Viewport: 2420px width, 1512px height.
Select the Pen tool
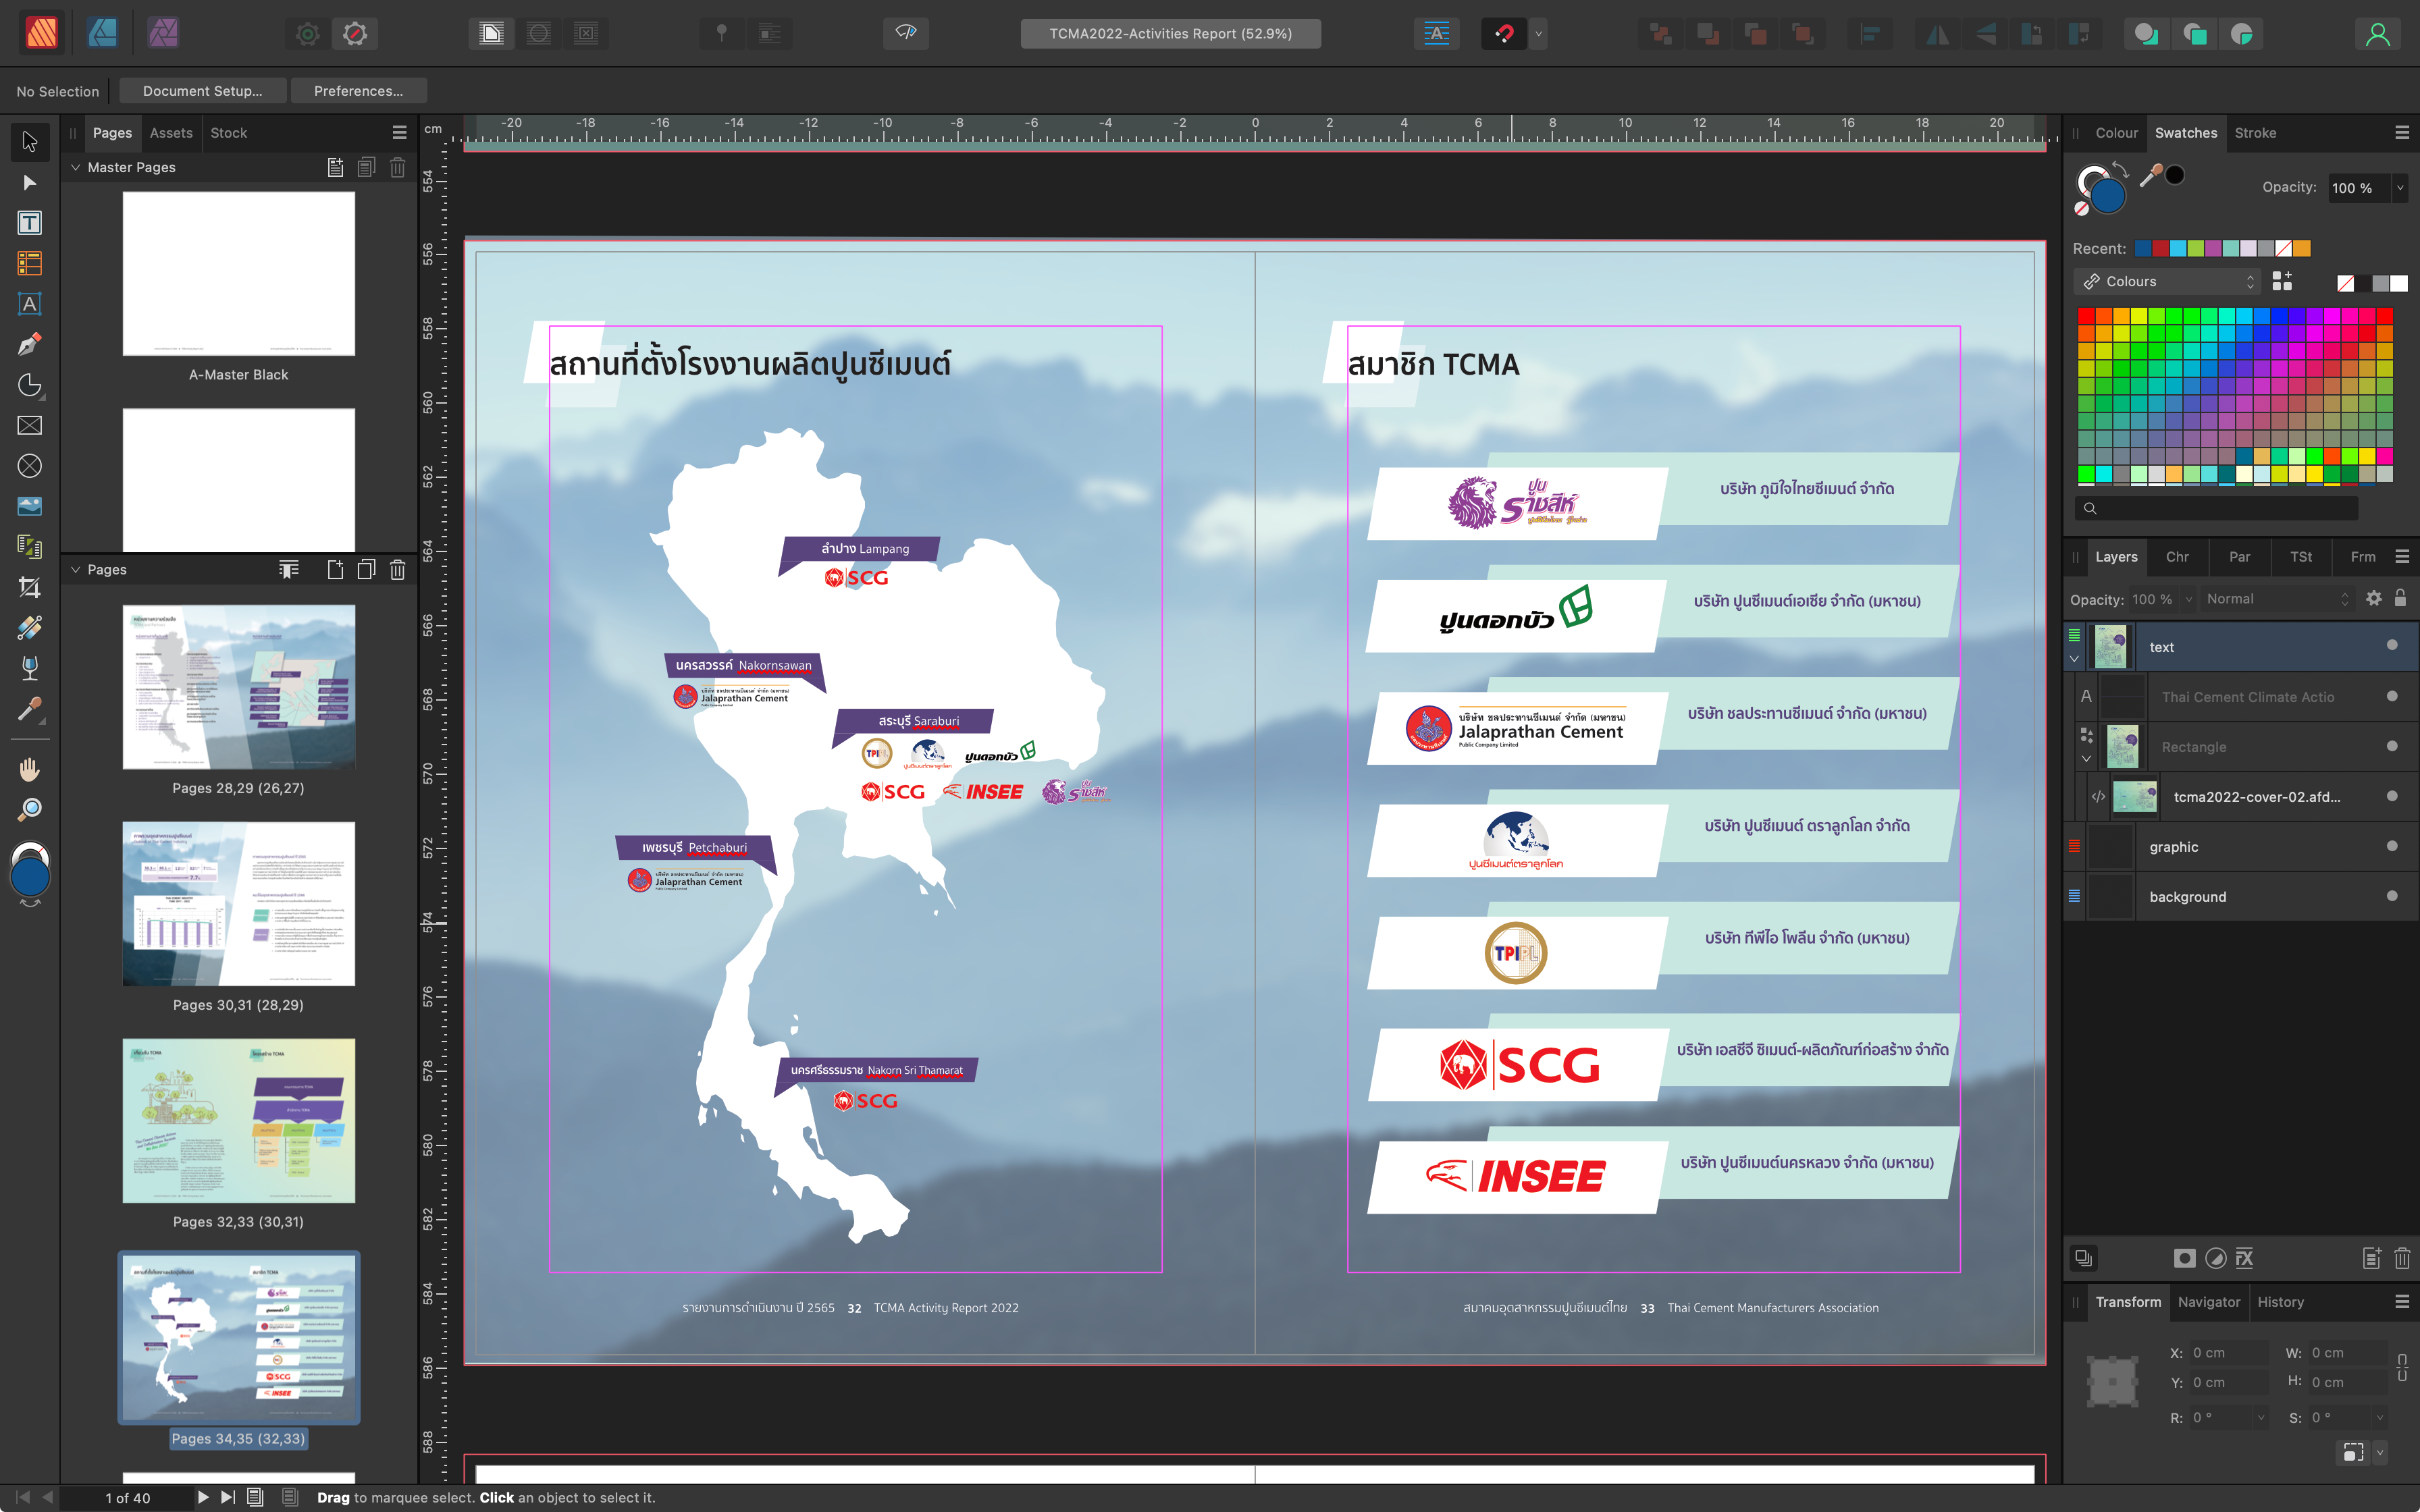29,345
